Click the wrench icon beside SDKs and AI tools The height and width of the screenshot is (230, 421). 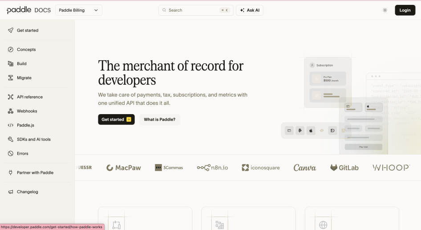coord(11,140)
